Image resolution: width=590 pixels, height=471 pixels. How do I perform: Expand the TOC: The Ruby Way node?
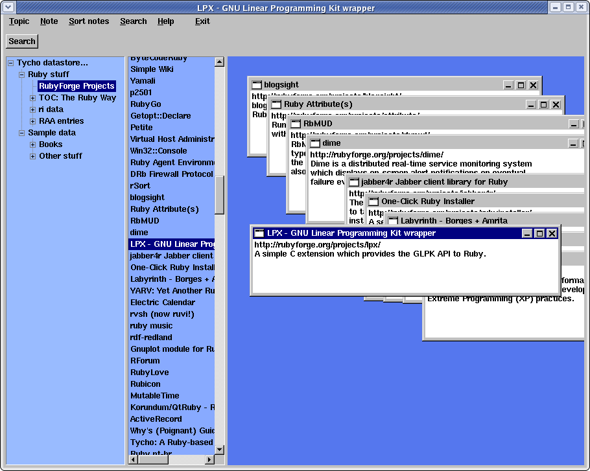32,98
